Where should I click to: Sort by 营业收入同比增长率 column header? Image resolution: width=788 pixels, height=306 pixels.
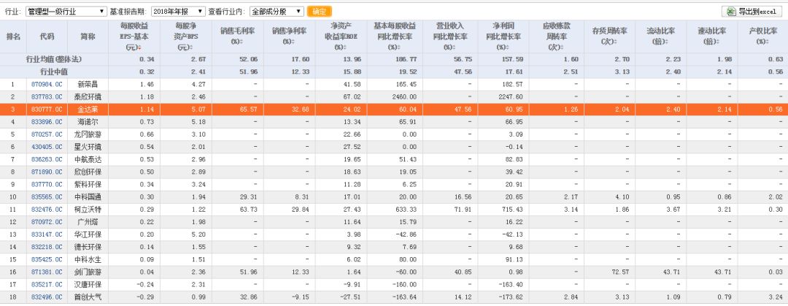[449, 37]
